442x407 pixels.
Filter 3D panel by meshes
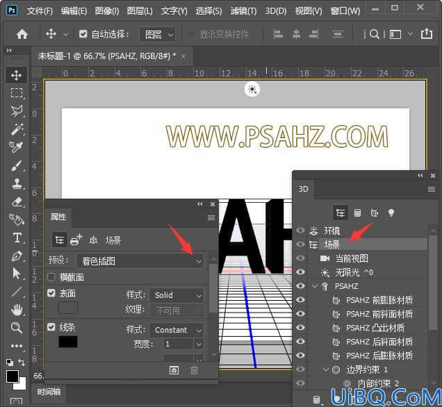[x=357, y=213]
